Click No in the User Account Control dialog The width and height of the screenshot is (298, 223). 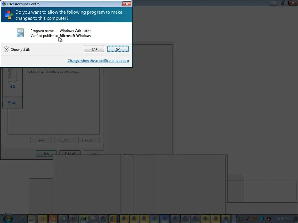tap(118, 49)
